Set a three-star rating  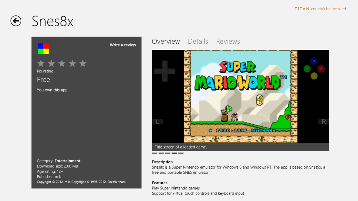(x=62, y=63)
